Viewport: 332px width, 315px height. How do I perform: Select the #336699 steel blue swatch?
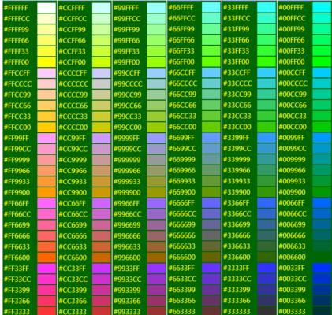[x=267, y=224]
